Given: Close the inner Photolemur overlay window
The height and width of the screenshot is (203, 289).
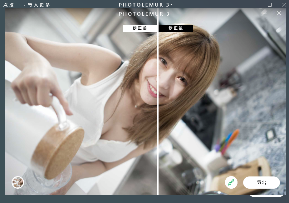Looking at the screenshot, I should click(279, 13).
